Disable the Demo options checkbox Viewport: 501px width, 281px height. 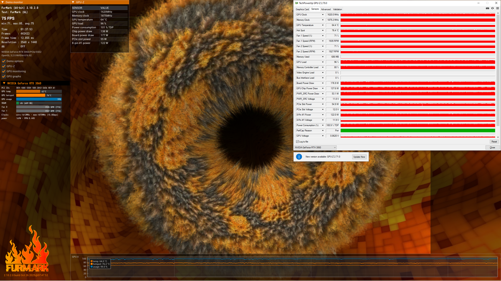(4, 61)
